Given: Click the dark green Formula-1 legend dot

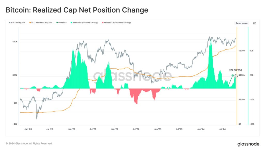Looking at the screenshot, I should (57, 22).
